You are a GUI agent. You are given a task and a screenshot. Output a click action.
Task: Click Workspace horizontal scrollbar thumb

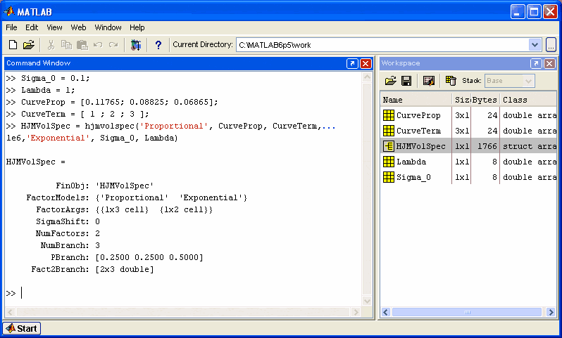coord(467,312)
